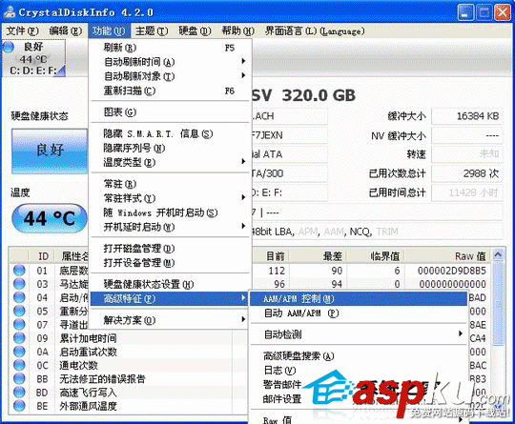Open the 主题(T) menu
Viewport: 515px width, 424px height.
tap(152, 30)
